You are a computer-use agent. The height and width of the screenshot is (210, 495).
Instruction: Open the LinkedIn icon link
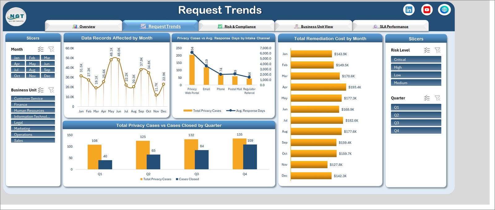tap(409, 10)
